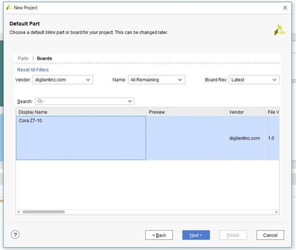Click the help question mark icon
Viewport: 296px width, 250px height.
click(15, 235)
